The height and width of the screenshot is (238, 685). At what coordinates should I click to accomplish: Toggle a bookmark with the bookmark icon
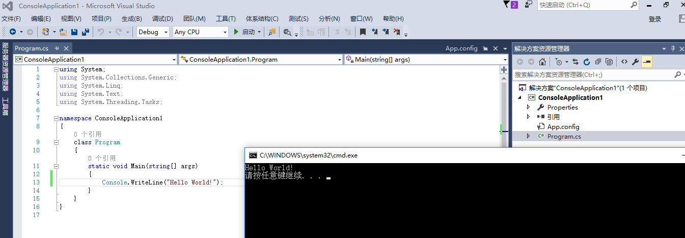pos(363,32)
